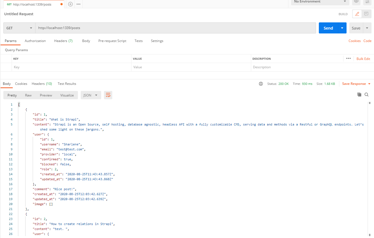
Task: Open the request Headers (7) tab
Action: click(63, 41)
